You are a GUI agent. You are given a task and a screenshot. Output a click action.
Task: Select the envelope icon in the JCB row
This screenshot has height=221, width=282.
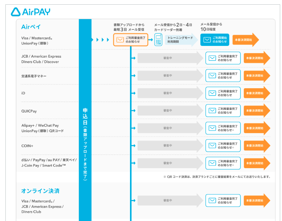[212, 58]
